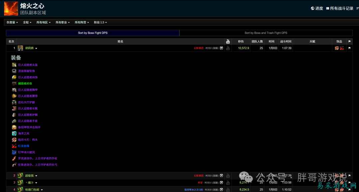Click the globe icon beside 进度
Image resolution: width=359 pixels, height=192 pixels.
(312, 9)
